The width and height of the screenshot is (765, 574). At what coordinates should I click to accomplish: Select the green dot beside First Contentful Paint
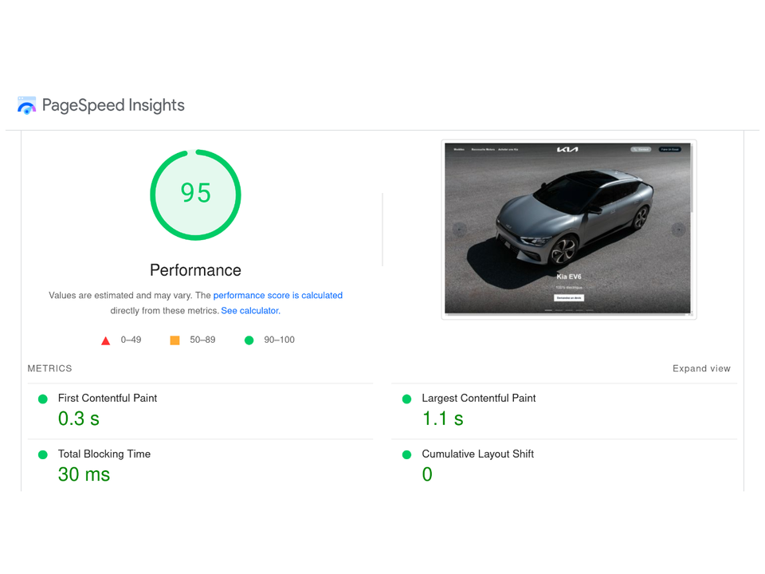[x=42, y=399]
